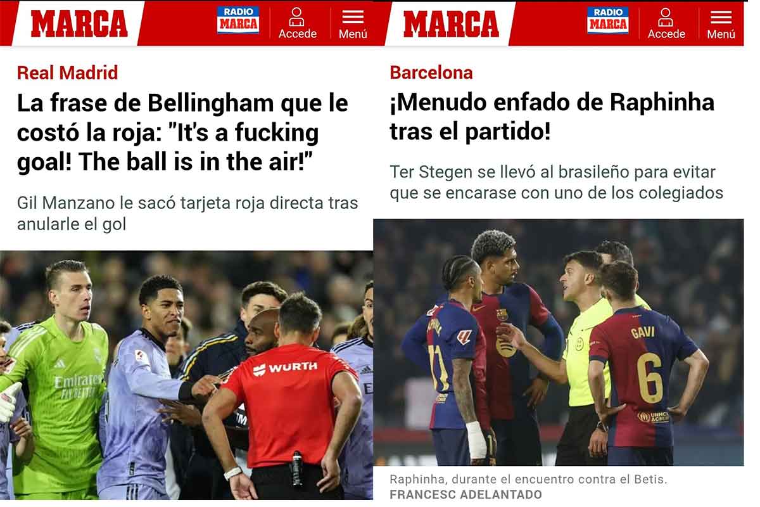Open the Real Madrid section link
Image resolution: width=760 pixels, height=507 pixels.
pos(67,73)
